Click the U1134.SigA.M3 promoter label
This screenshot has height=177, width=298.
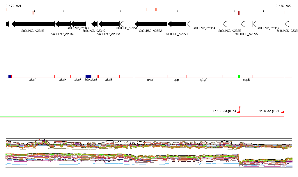pos(269,111)
